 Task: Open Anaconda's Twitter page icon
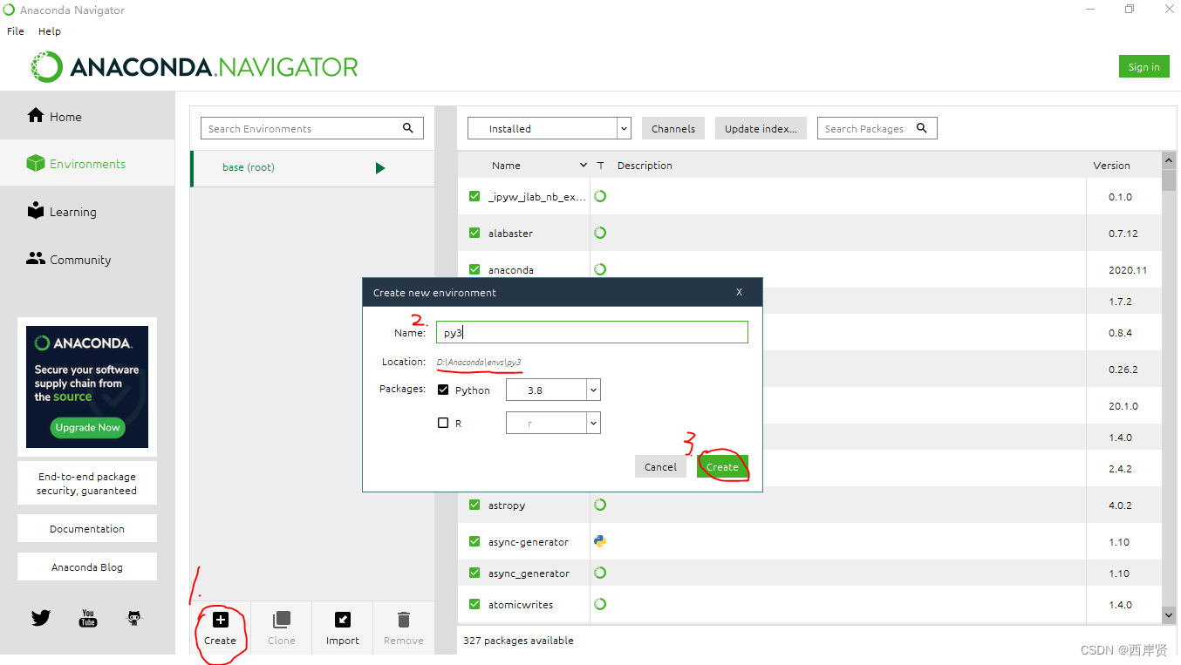point(41,618)
